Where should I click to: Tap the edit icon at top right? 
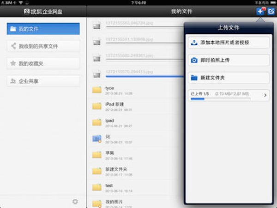(x=271, y=11)
